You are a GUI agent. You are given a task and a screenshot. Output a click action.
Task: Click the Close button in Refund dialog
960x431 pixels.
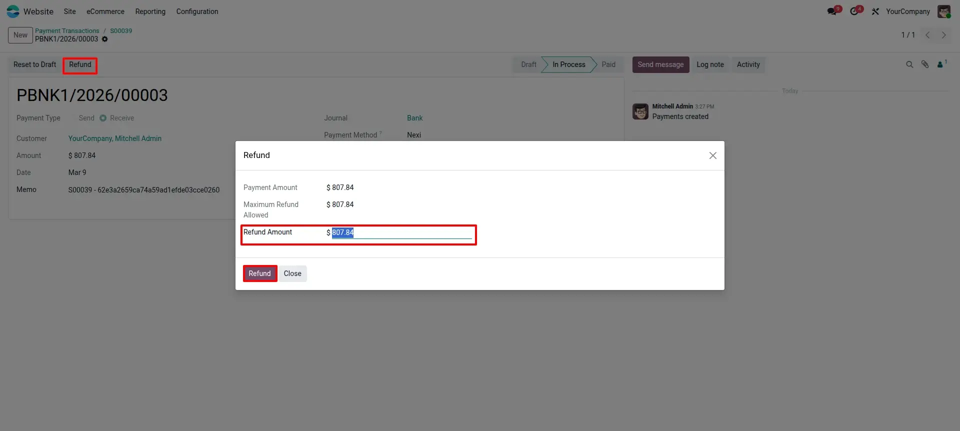[292, 273]
